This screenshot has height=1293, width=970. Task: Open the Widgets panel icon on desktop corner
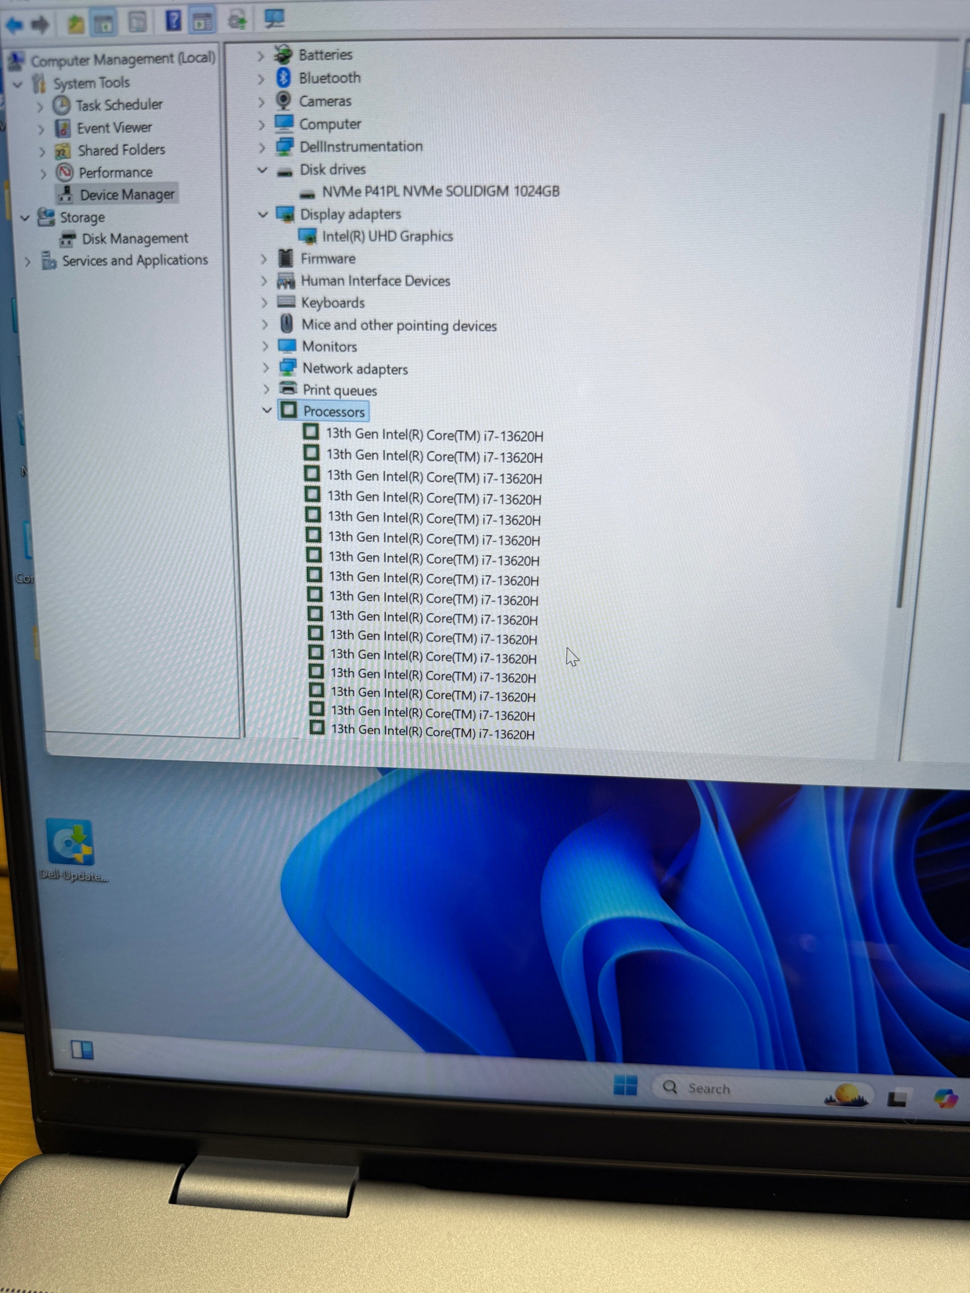pos(82,1051)
